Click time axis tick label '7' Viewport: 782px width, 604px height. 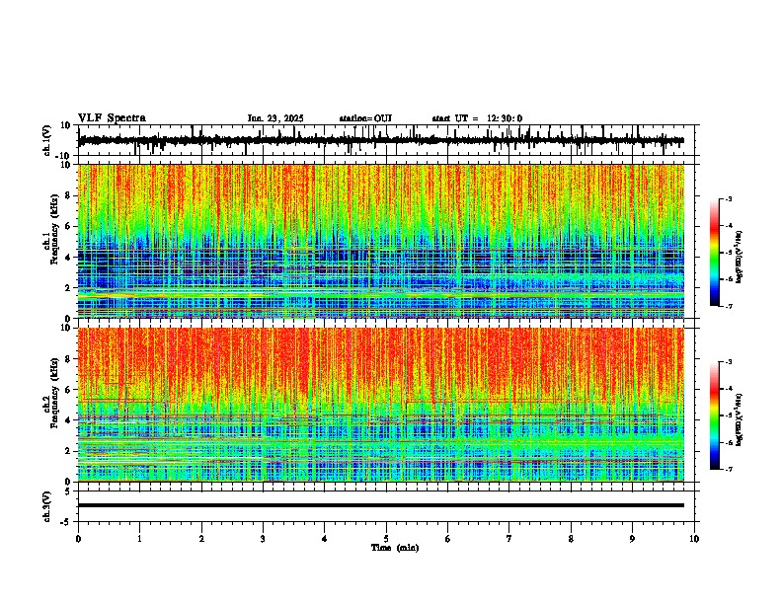(509, 539)
